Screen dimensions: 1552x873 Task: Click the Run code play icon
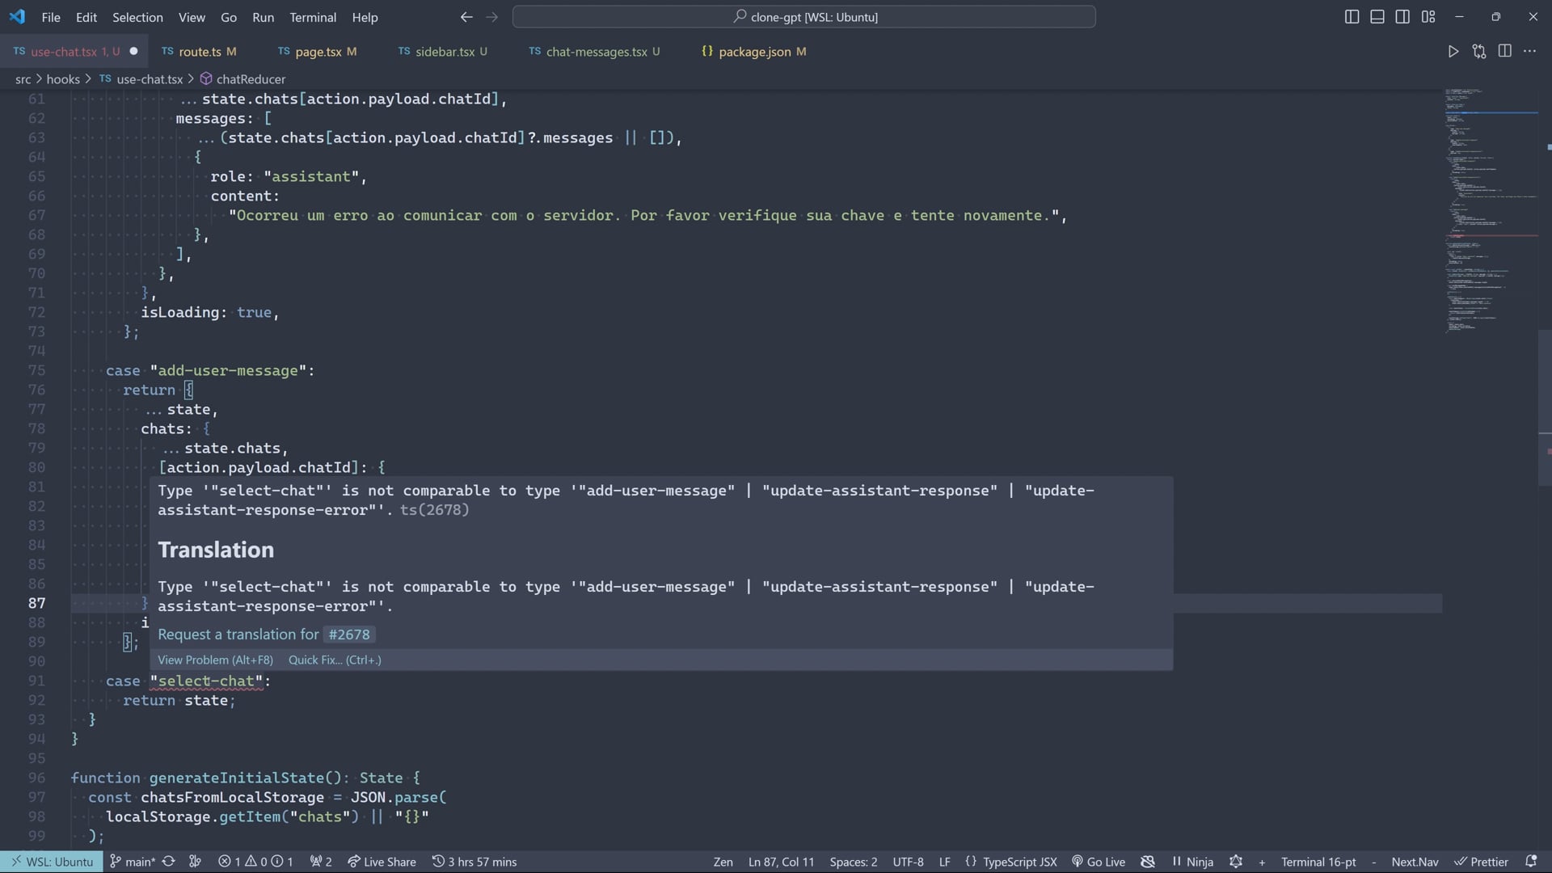click(1453, 52)
